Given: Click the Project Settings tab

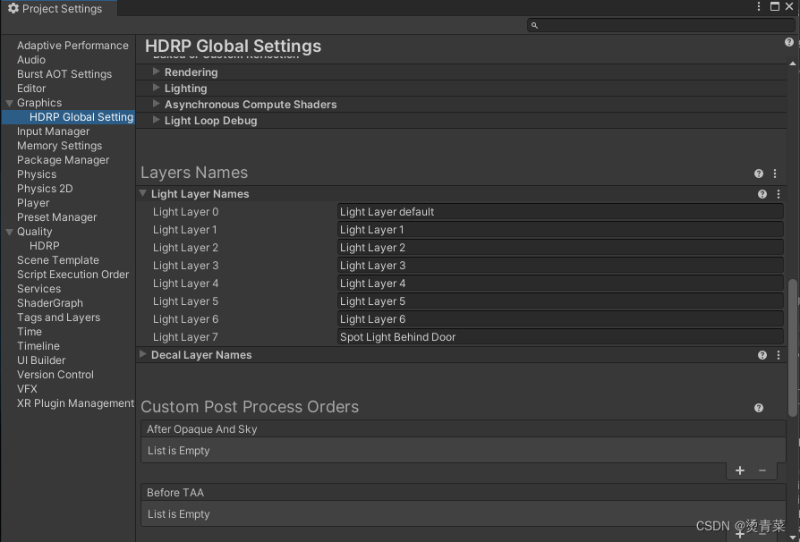Looking at the screenshot, I should tap(59, 8).
